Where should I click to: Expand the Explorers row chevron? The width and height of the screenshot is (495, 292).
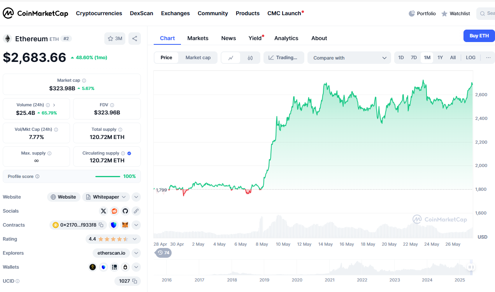coord(136,253)
